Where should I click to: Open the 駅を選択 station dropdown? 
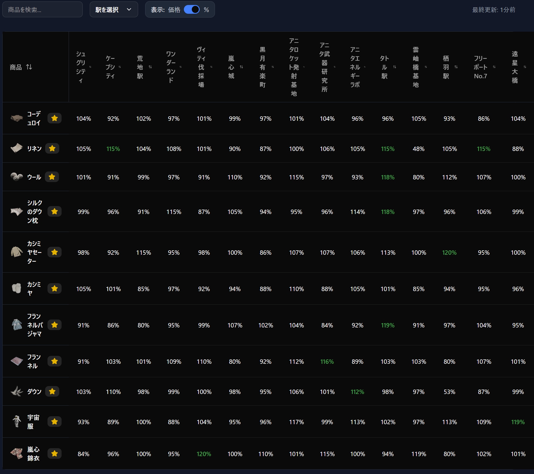click(x=114, y=10)
